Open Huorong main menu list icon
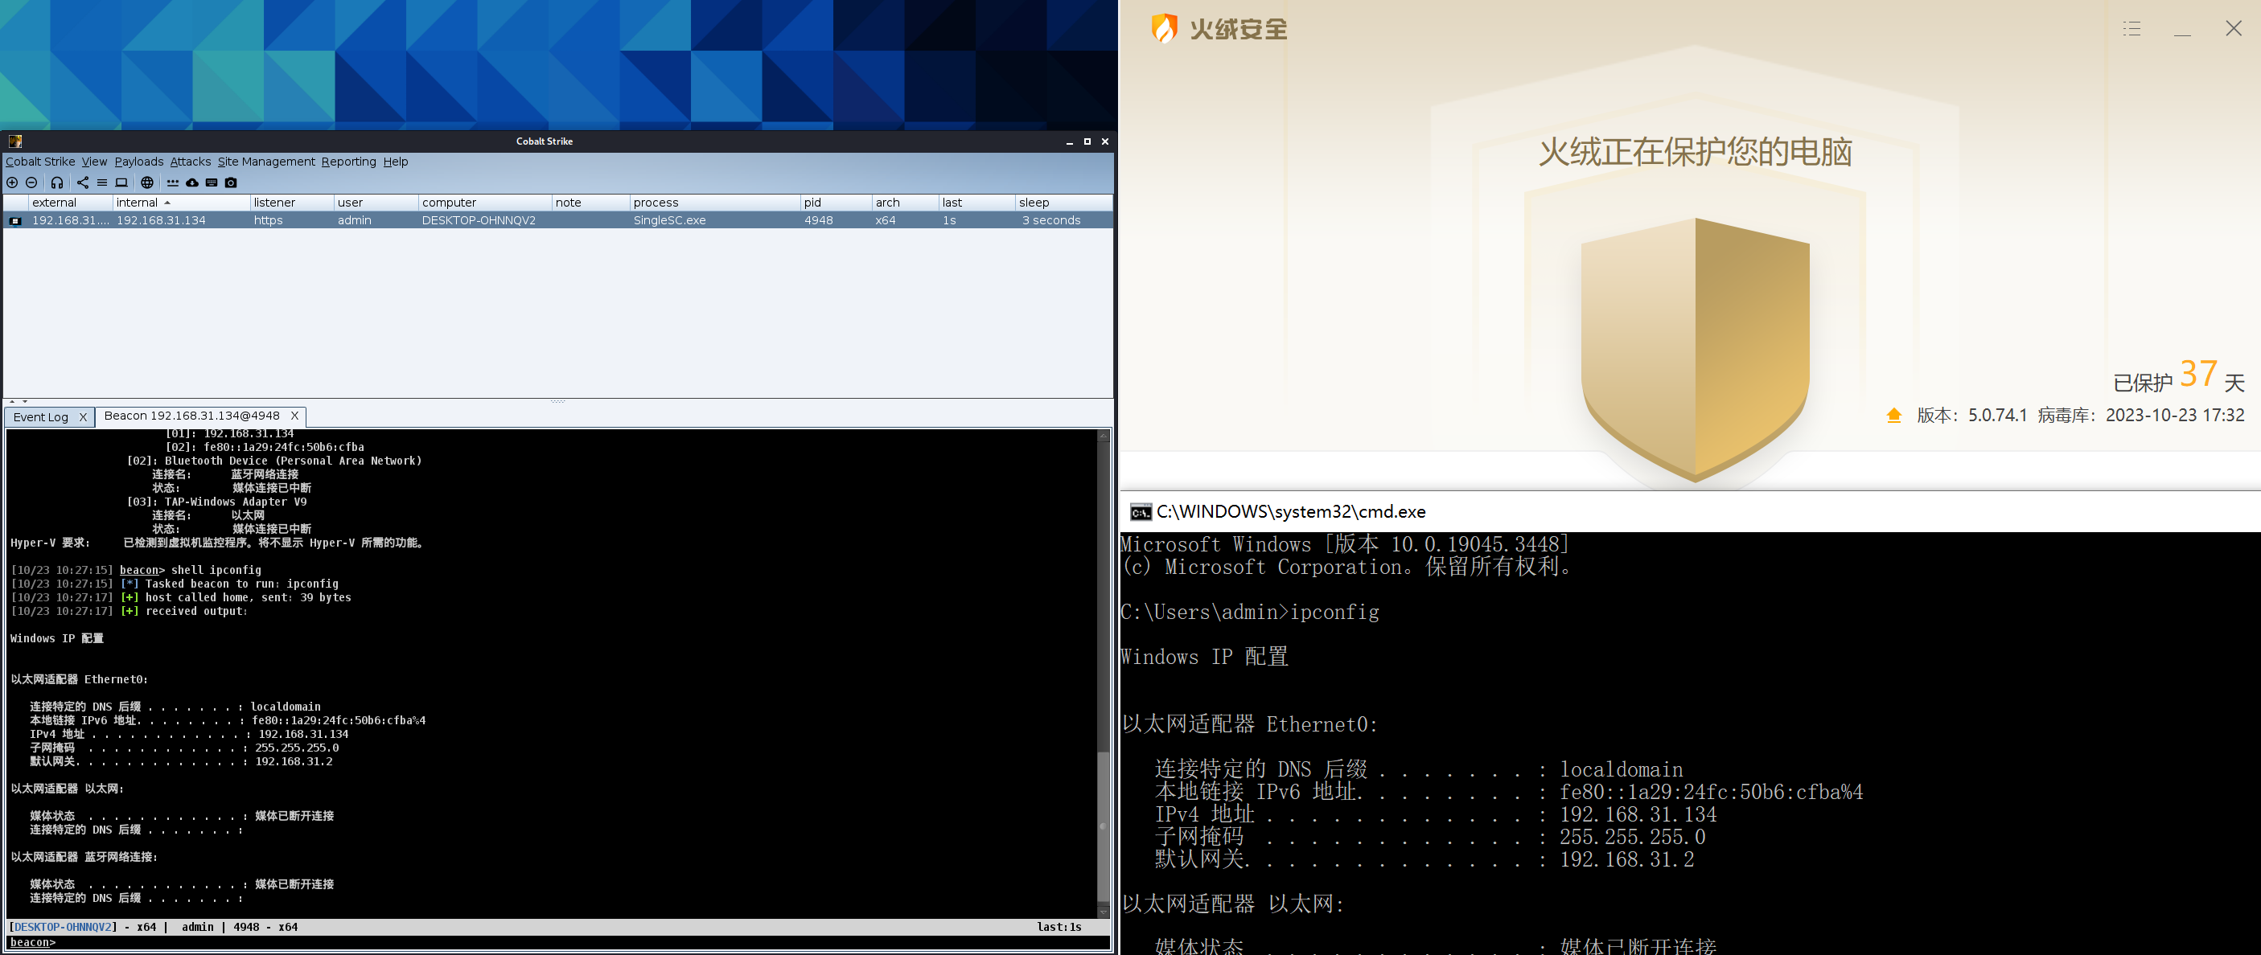This screenshot has width=2261, height=955. [2132, 29]
